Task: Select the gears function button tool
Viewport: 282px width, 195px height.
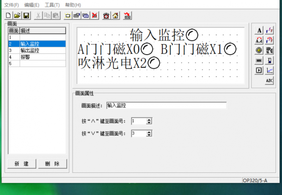Action: click(269, 50)
